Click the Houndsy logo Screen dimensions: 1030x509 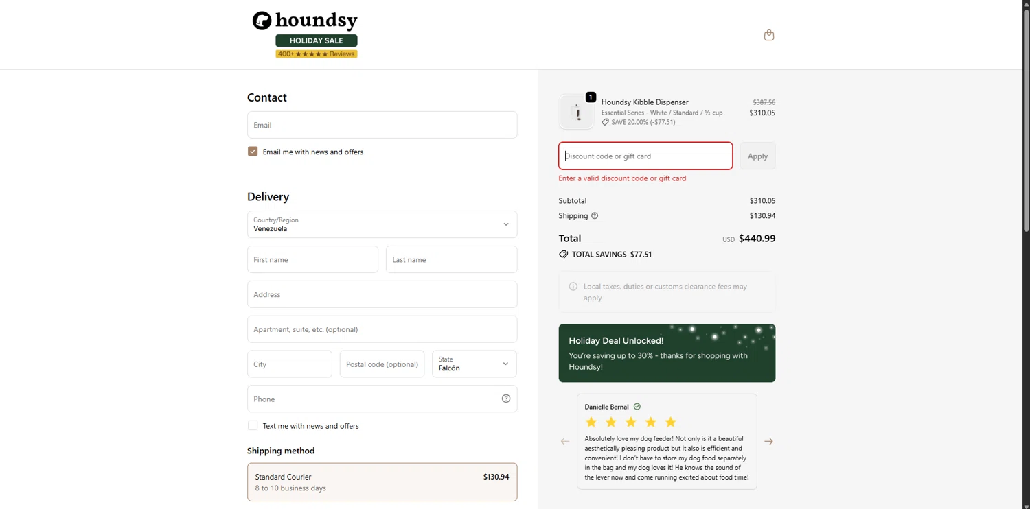[x=305, y=21]
